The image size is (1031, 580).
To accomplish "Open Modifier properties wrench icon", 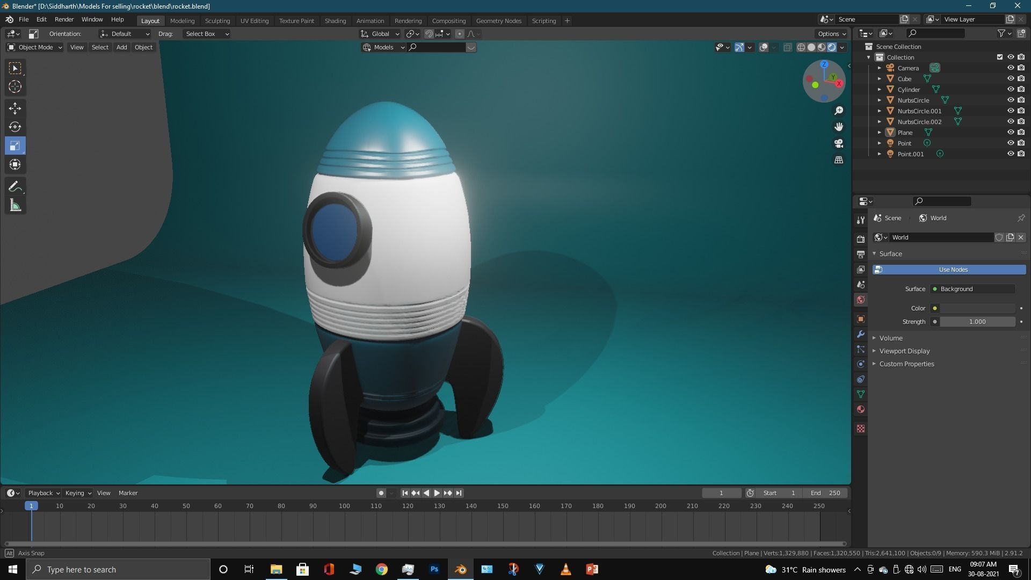I will pos(861,334).
